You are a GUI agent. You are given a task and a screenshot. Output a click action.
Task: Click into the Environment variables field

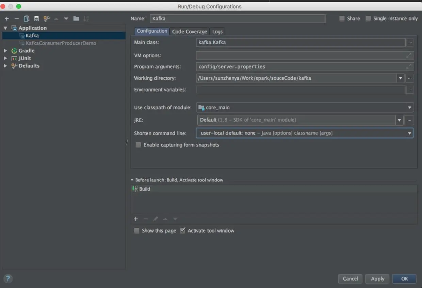coord(301,90)
